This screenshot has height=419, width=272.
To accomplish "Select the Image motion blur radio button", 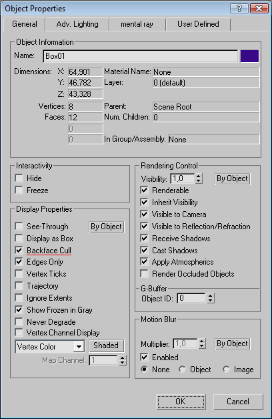I will [x=226, y=370].
